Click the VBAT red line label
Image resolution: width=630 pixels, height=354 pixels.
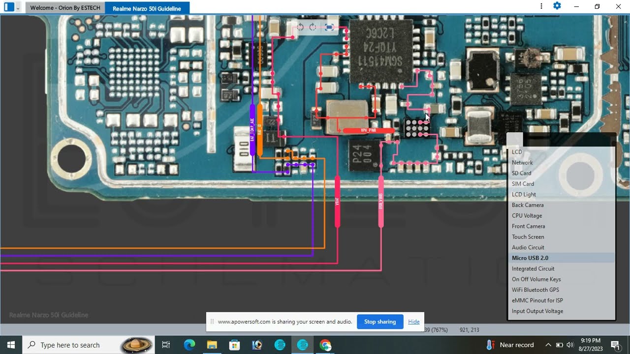pos(337,202)
